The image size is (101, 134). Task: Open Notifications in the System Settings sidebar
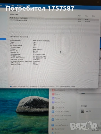(x=58, y=90)
